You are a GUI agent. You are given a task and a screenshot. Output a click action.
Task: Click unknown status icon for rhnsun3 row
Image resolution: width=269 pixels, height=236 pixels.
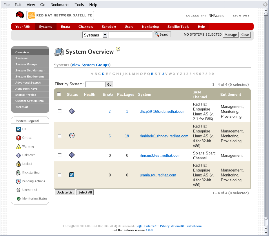click(72, 155)
